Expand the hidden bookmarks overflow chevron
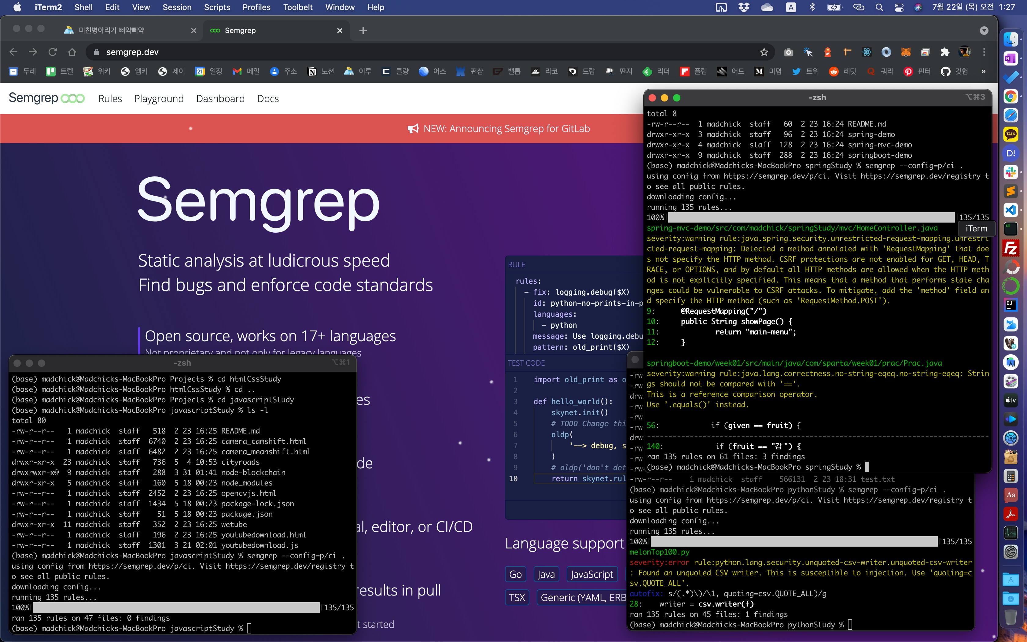The width and height of the screenshot is (1027, 642). point(983,71)
